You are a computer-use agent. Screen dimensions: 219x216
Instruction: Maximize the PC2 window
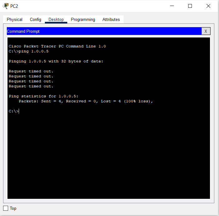tap(190, 6)
